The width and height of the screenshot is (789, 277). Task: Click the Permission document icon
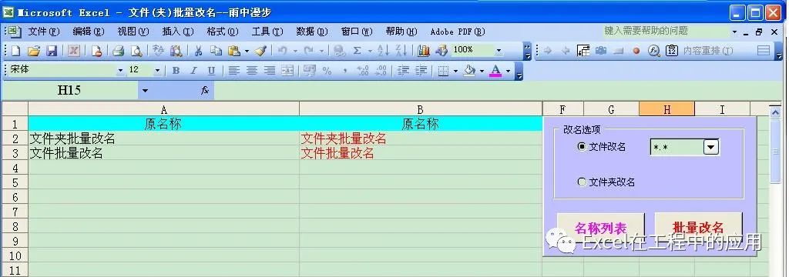coord(96,51)
